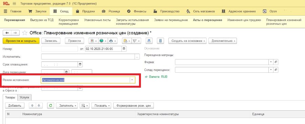Open the Фирма record with open icon
Image resolution: width=305 pixels, height=124 pixels.
[276, 62]
